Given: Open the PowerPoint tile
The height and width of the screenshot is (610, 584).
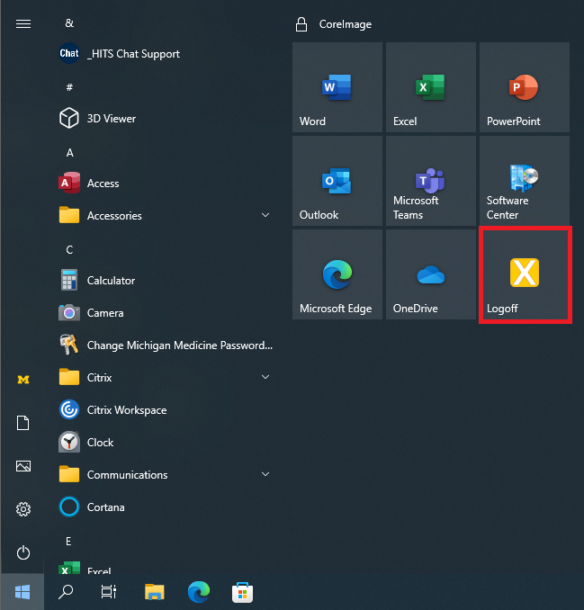Looking at the screenshot, I should tap(524, 87).
